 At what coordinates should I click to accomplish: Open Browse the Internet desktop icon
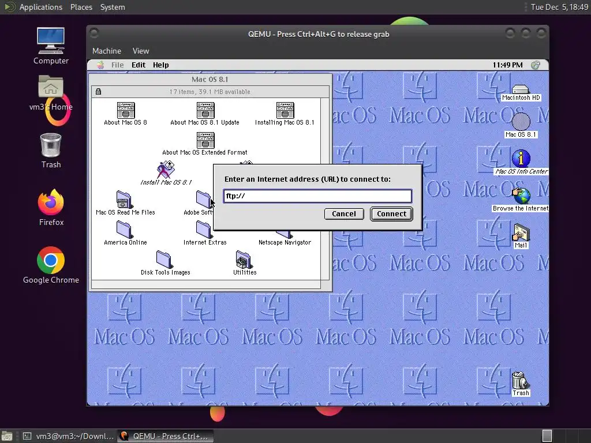pyautogui.click(x=521, y=195)
